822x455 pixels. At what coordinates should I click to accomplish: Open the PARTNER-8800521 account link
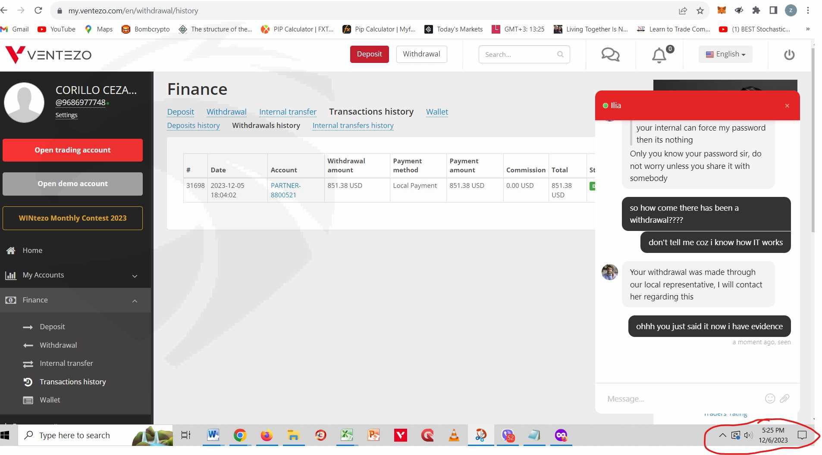pyautogui.click(x=285, y=190)
